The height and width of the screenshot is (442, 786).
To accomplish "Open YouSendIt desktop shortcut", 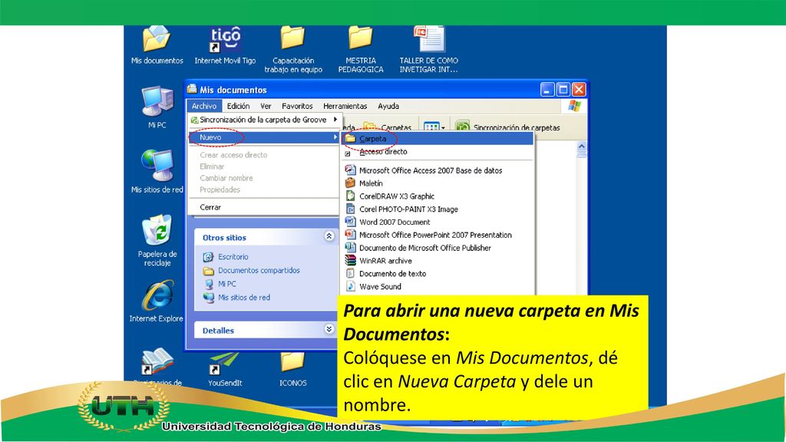I will (225, 370).
